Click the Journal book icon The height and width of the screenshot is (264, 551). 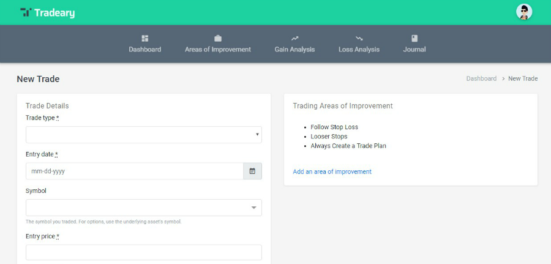pos(414,39)
